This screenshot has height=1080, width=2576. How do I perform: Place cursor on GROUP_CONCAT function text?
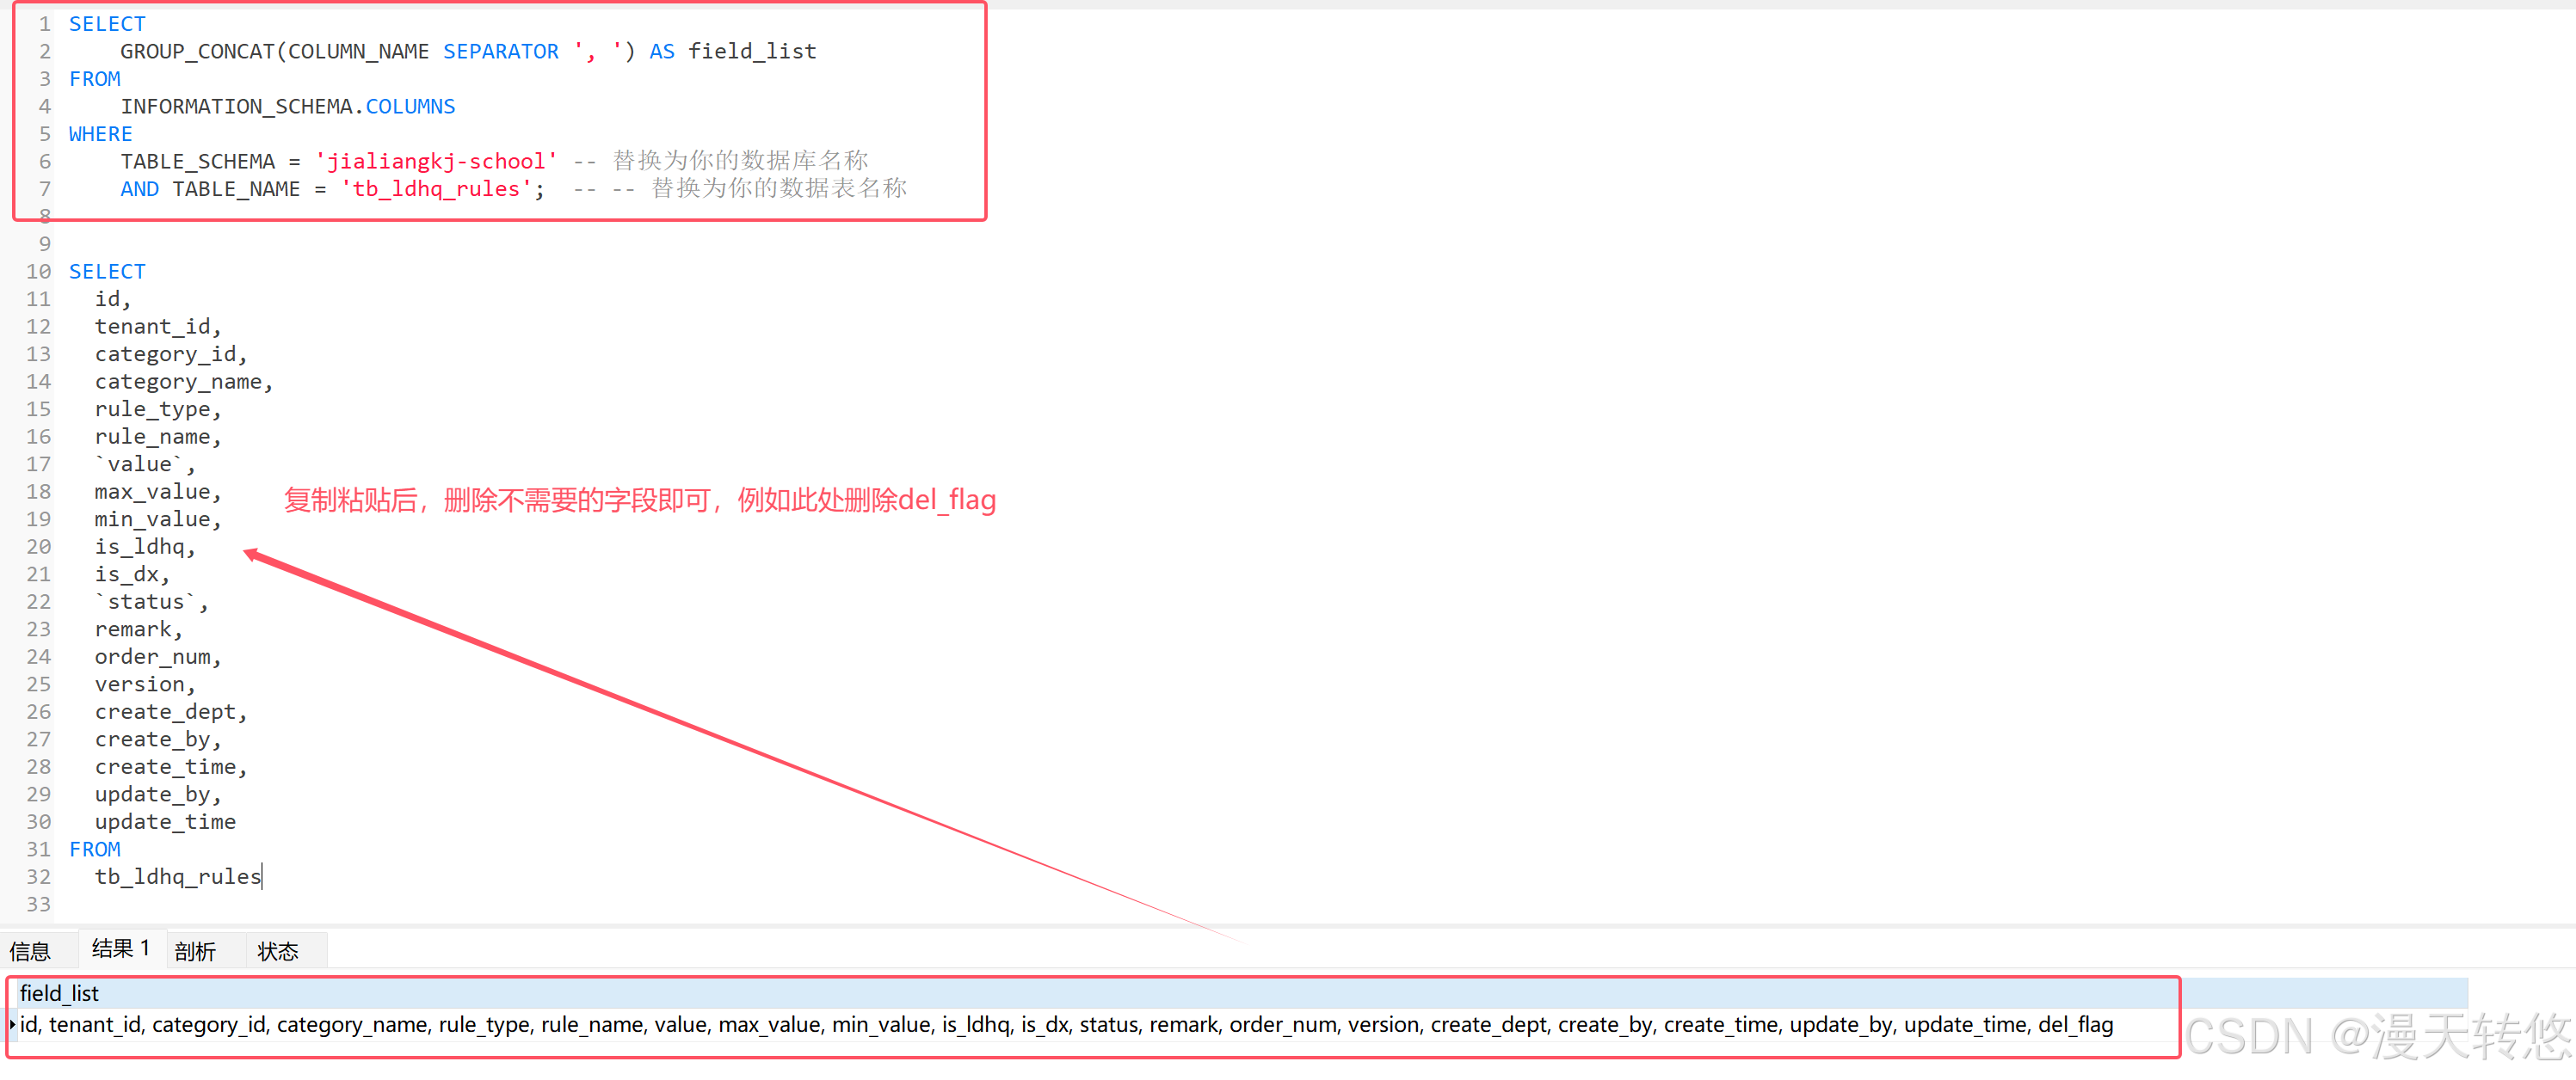tap(197, 51)
